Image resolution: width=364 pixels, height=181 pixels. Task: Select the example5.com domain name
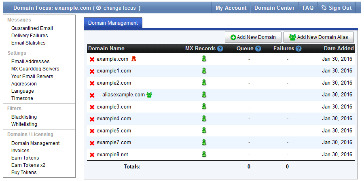coord(114,131)
